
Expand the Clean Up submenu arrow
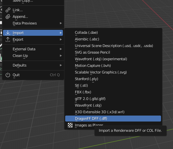tap(61, 56)
